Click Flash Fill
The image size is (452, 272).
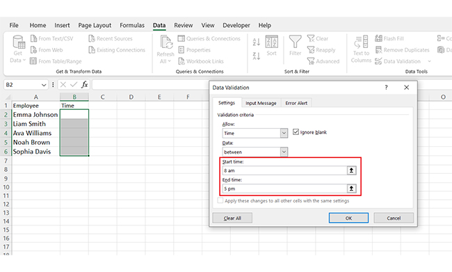tap(389, 38)
